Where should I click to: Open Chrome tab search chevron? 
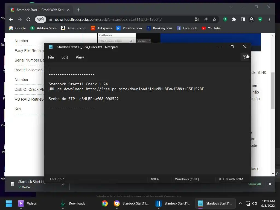point(231,7)
